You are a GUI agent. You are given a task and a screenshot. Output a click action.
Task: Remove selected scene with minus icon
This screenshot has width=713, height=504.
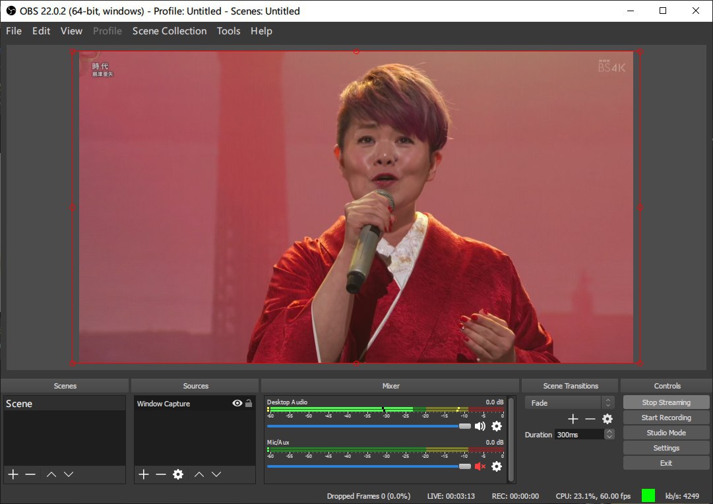click(30, 474)
